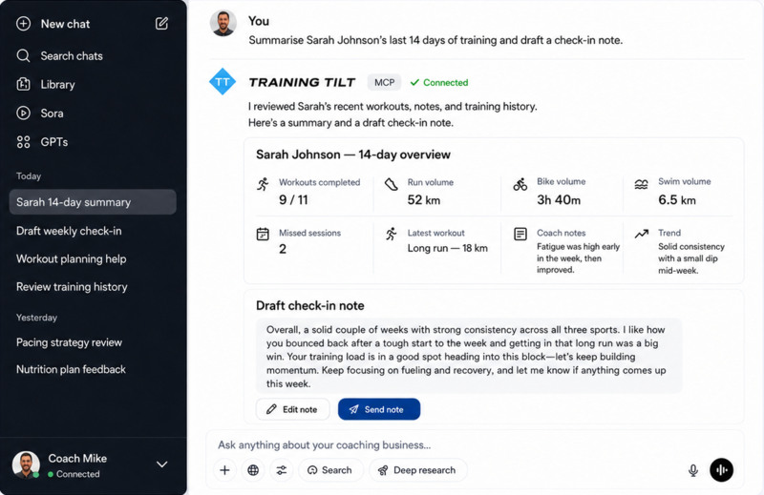Select the Sarah 14-day summary chat
This screenshot has width=764, height=495.
[x=93, y=202]
